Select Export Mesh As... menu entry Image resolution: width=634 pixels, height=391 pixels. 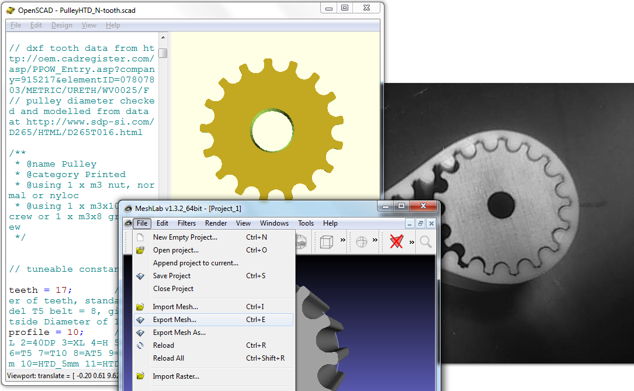(x=213, y=333)
